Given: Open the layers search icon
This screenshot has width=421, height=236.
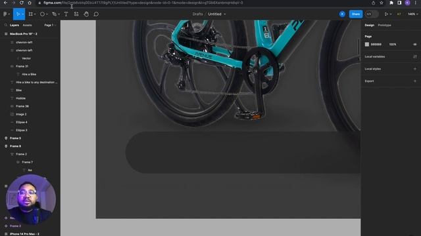Looking at the screenshot, I should [x=6, y=25].
